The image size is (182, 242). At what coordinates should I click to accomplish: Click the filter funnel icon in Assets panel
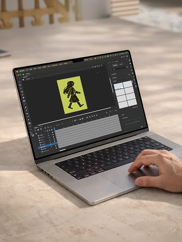point(129,75)
